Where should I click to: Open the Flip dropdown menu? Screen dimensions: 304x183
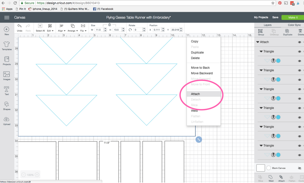tap(83, 31)
